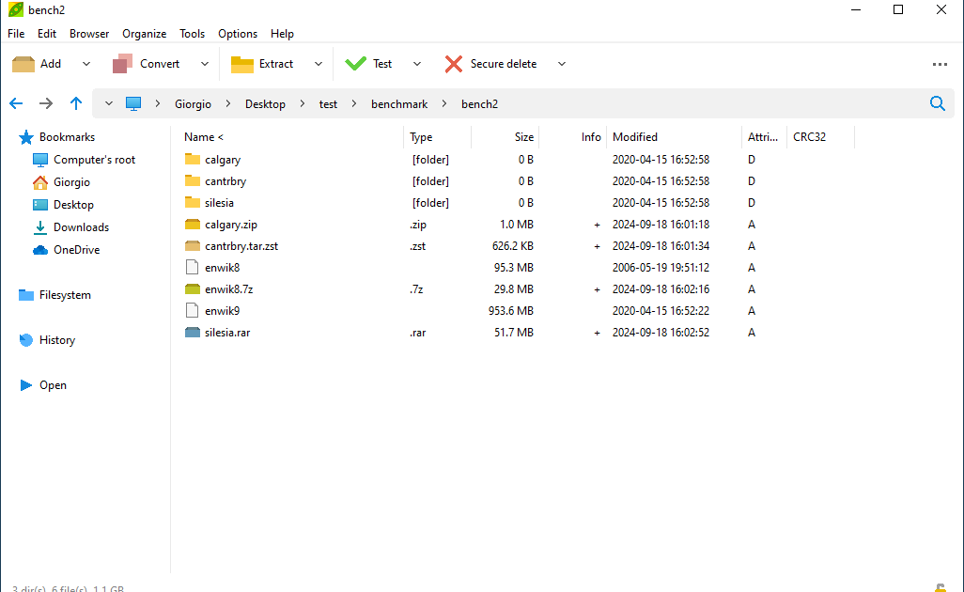Click bench2 in the breadcrumb path
The height and width of the screenshot is (592, 964).
(x=479, y=104)
